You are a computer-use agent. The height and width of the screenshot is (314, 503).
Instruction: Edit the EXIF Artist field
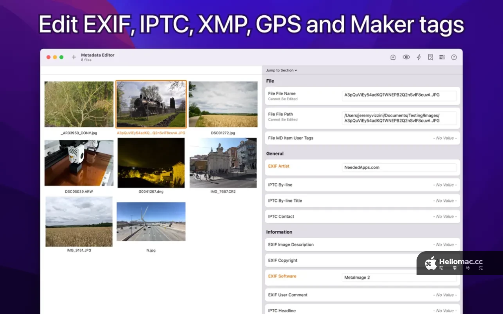click(399, 168)
